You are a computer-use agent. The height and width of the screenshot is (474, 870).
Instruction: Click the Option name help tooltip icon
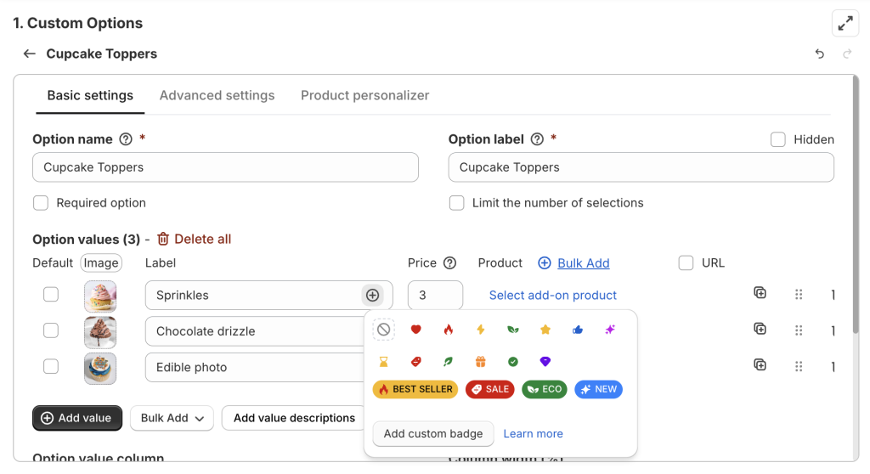click(126, 139)
